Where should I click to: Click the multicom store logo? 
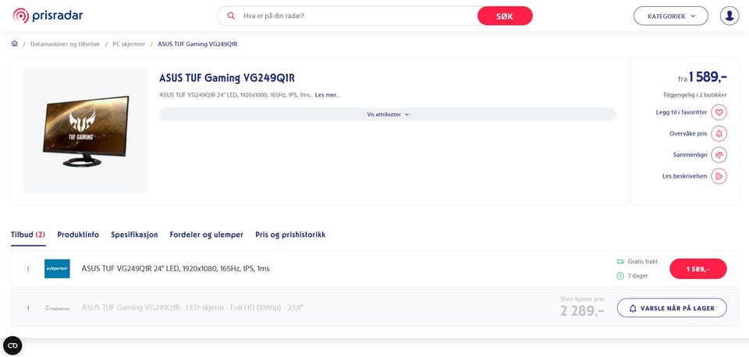click(x=57, y=309)
